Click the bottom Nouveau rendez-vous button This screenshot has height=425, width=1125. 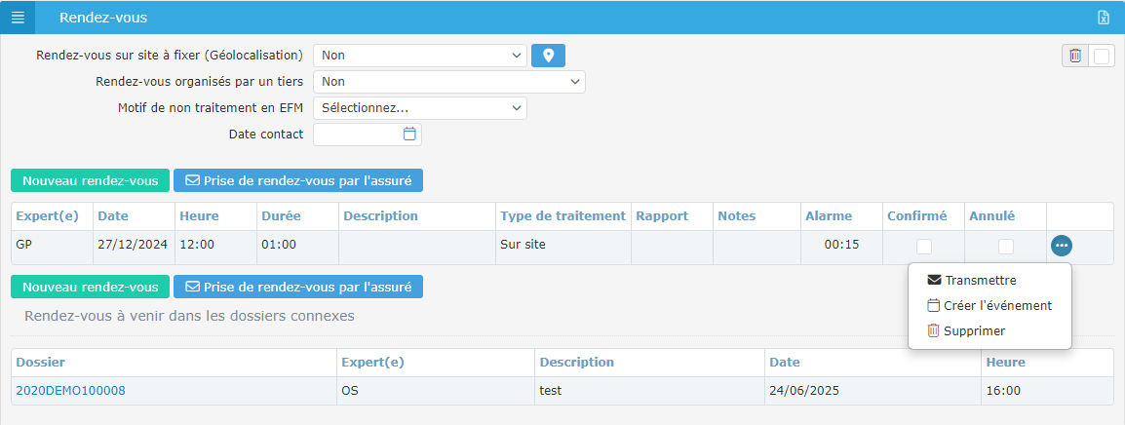tap(90, 287)
